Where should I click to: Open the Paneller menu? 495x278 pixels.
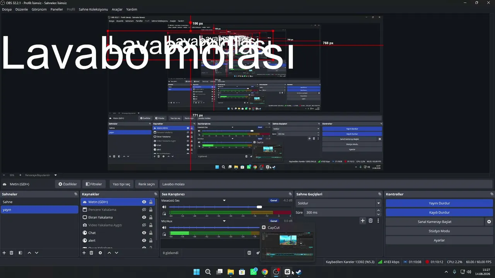[56, 9]
